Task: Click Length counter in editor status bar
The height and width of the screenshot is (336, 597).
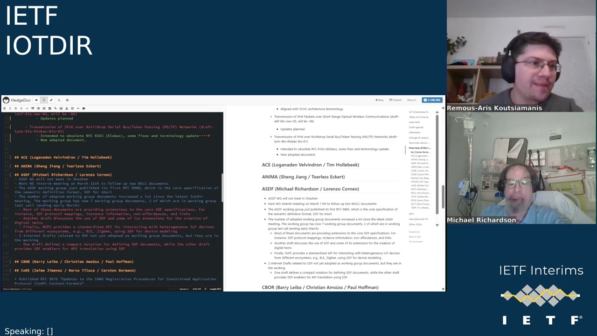Action: click(x=215, y=289)
